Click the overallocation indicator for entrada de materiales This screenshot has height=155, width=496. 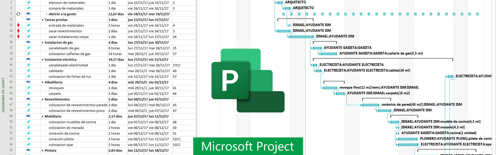coord(18,25)
